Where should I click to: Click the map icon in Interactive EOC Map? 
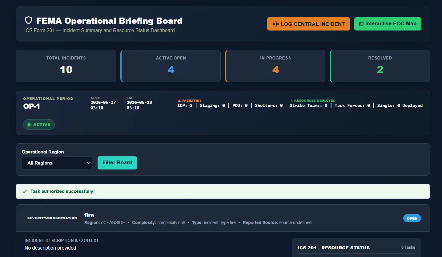coord(361,24)
